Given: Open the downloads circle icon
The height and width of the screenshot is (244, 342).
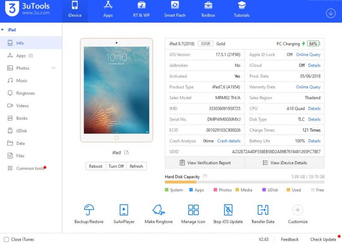Looking at the screenshot, I should pyautogui.click(x=330, y=13).
